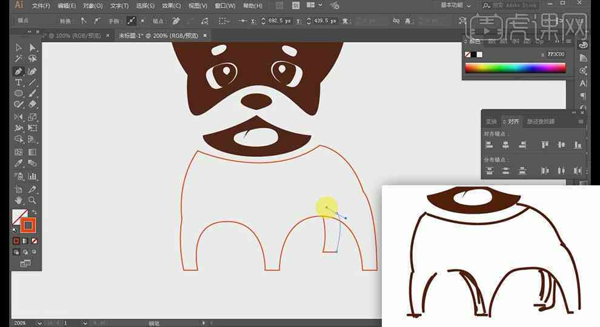Select the Free Transform tool
The height and width of the screenshot is (327, 600).
[x=33, y=128]
